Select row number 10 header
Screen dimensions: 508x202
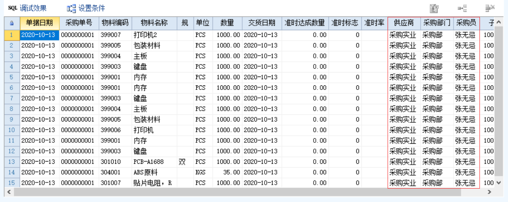click(x=12, y=130)
